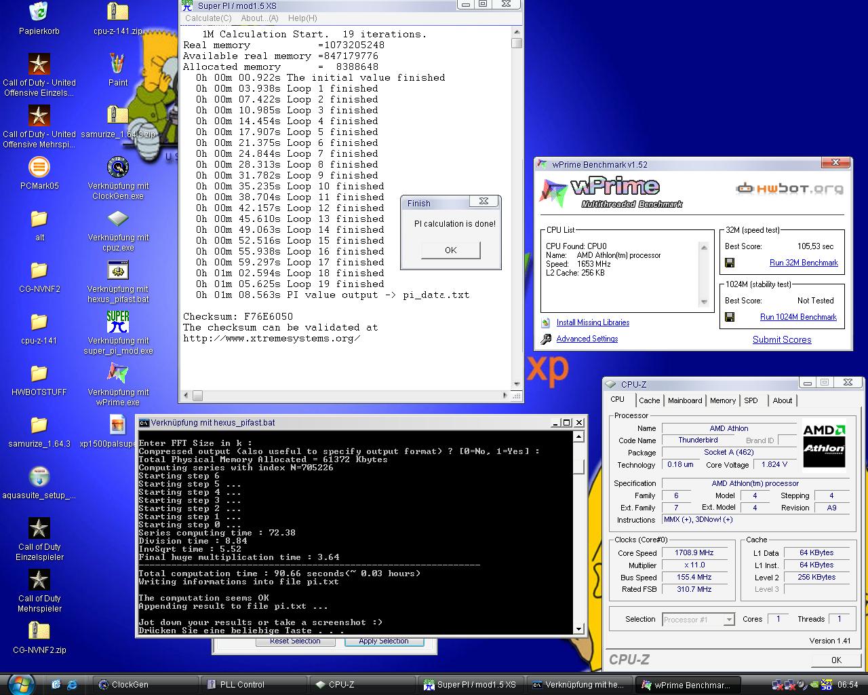The width and height of the screenshot is (868, 695).
Task: Open Install Missing Libraries link
Action: click(593, 322)
